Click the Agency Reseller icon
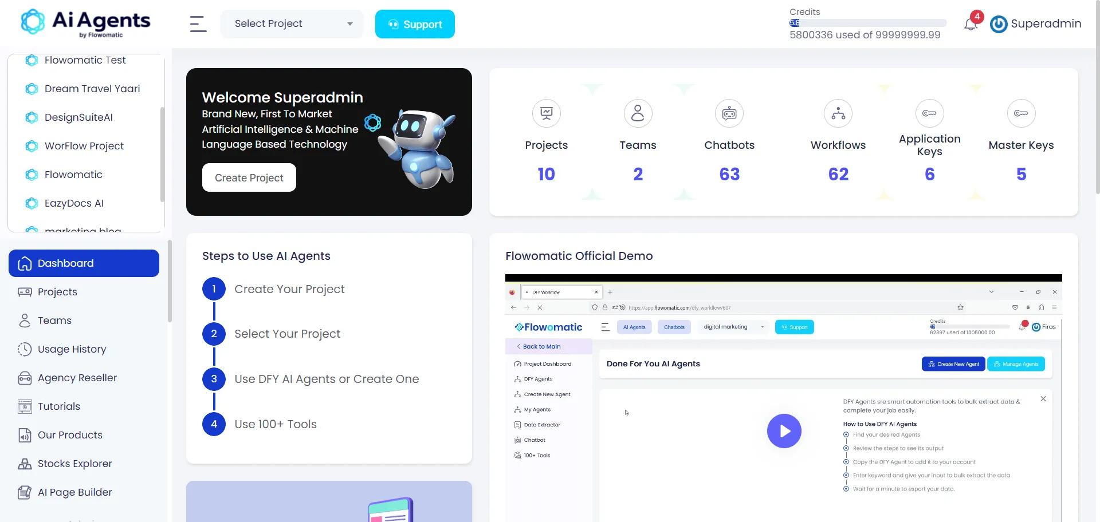 tap(25, 378)
